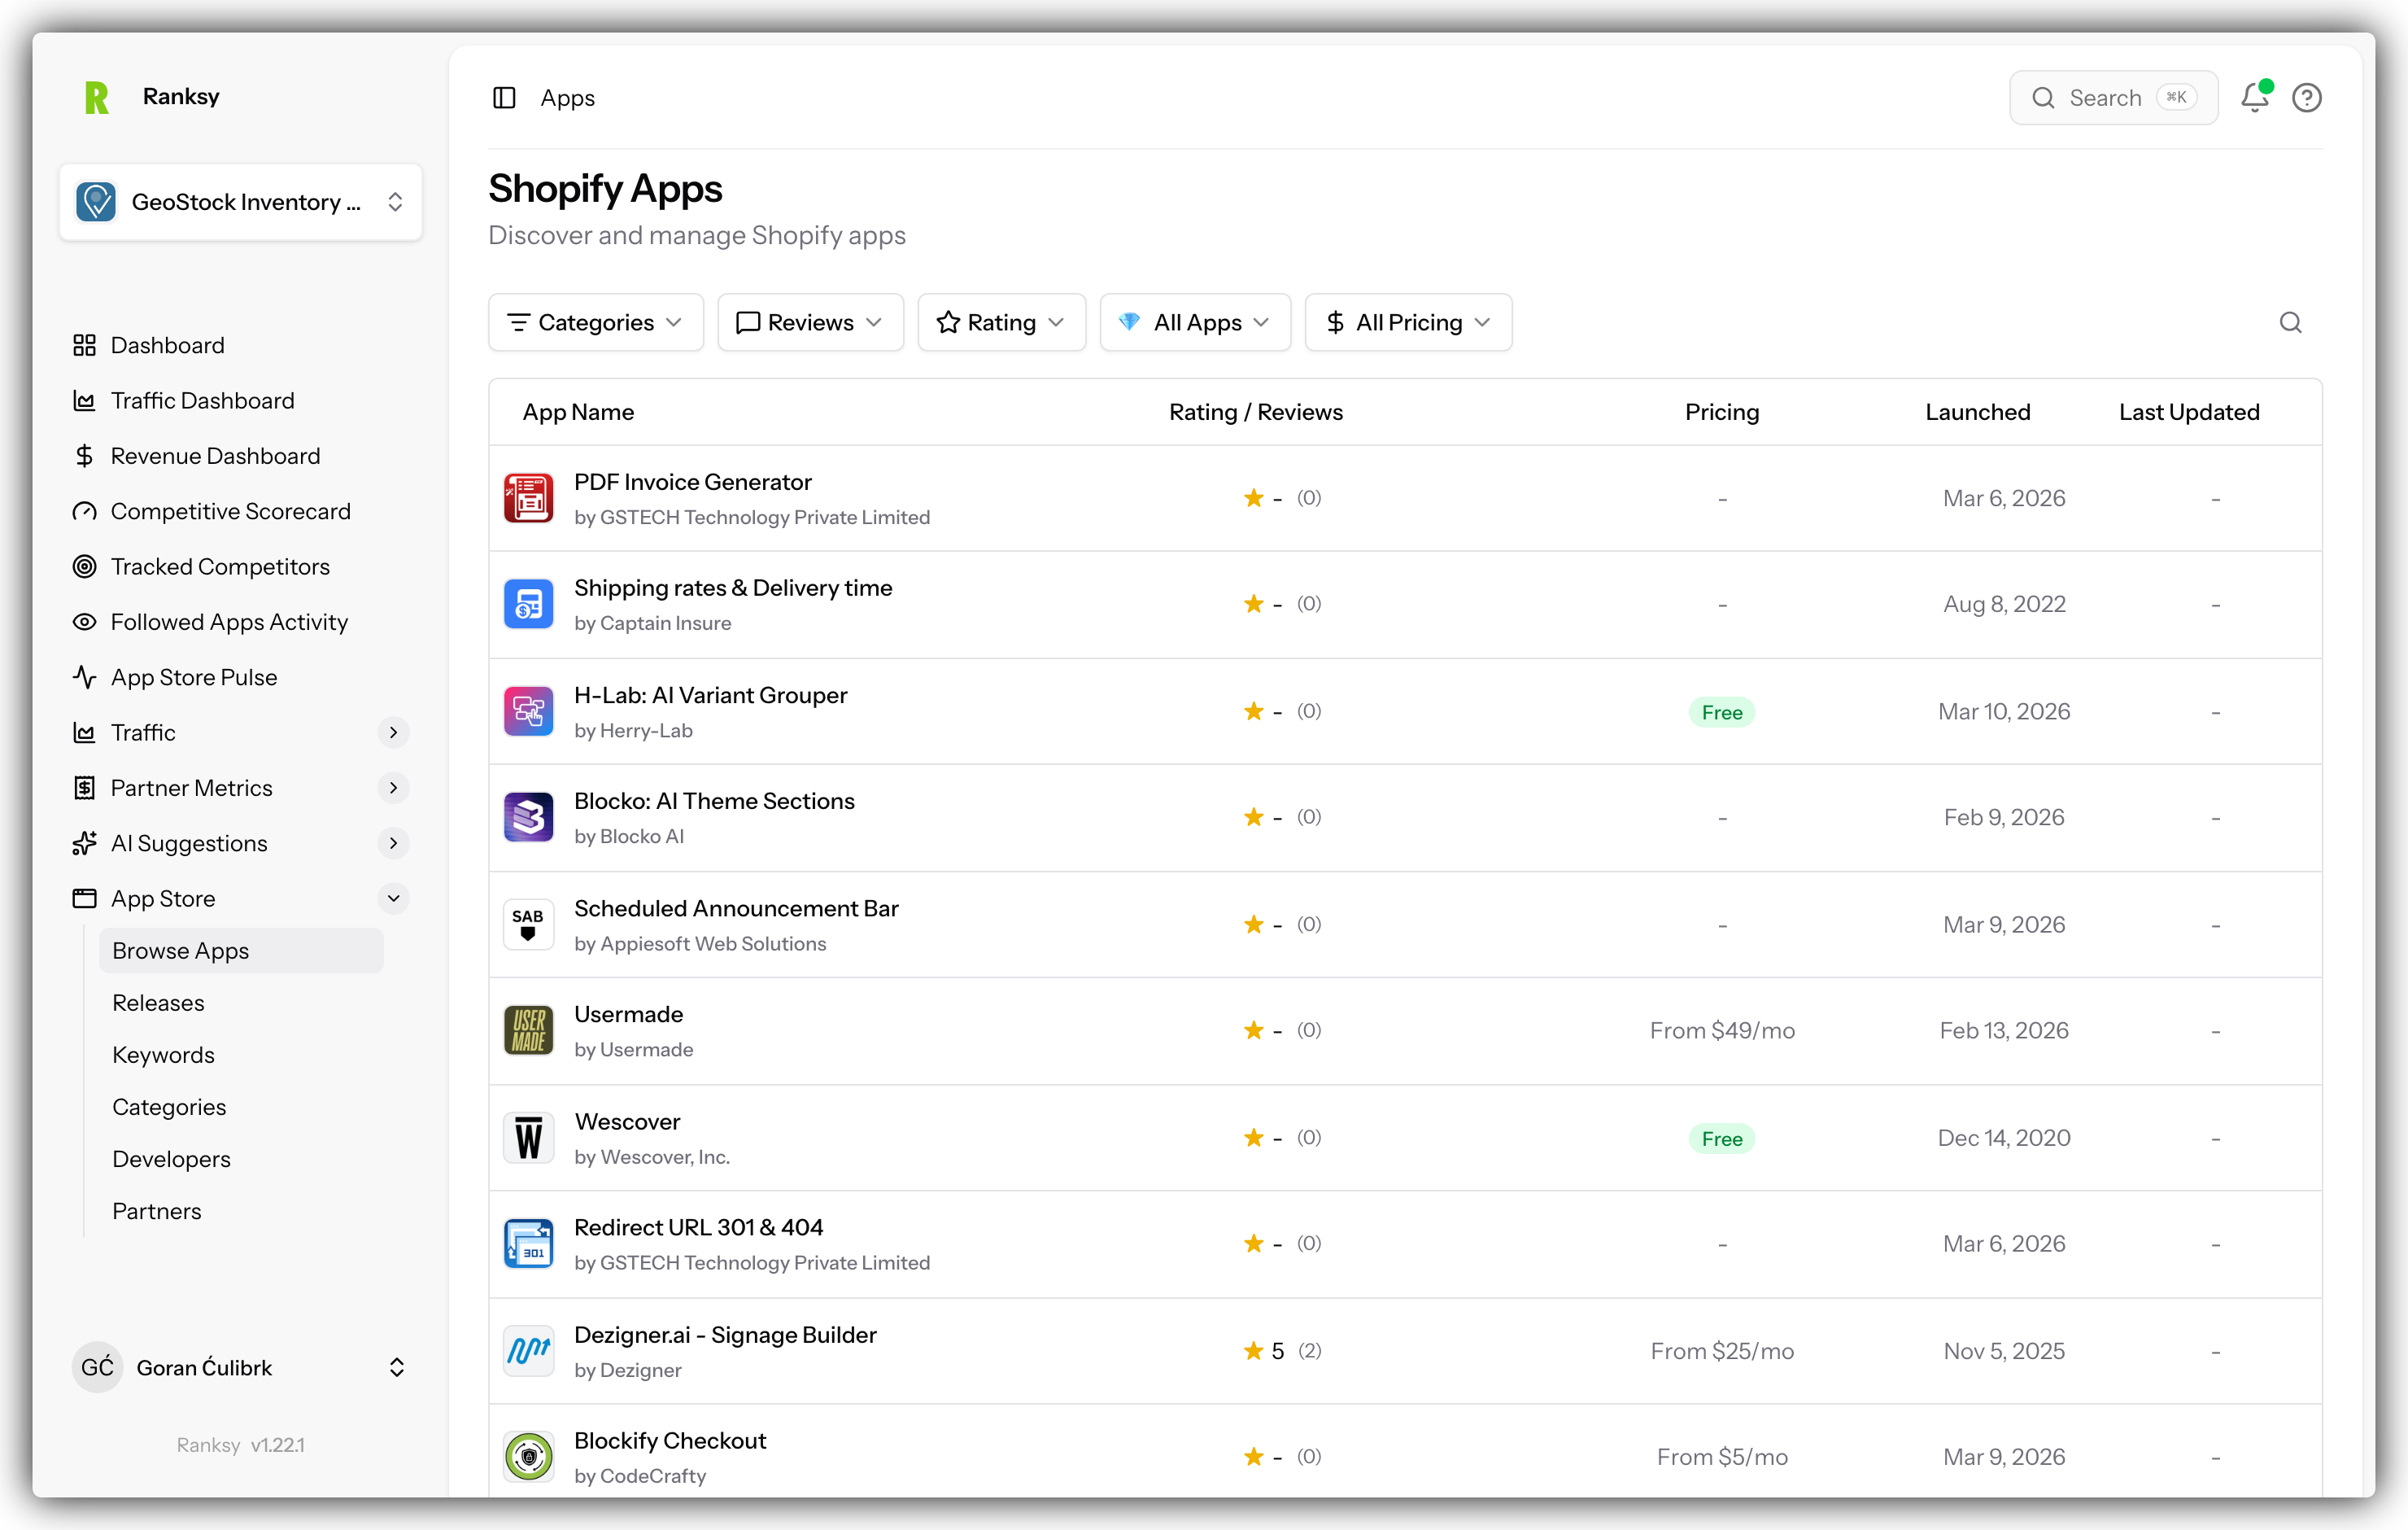Expand the Partner Metrics section chevron

(x=394, y=789)
